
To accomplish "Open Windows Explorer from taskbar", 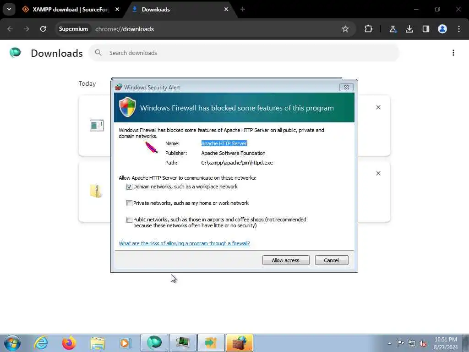I will point(98,343).
